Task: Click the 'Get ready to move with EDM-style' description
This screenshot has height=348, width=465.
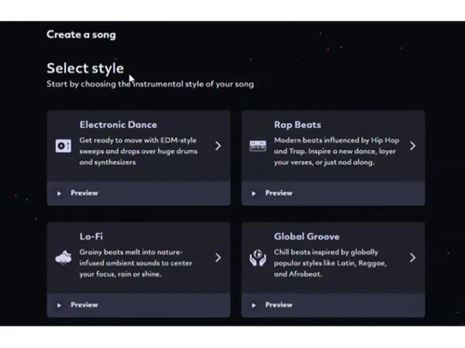Action: [x=139, y=151]
